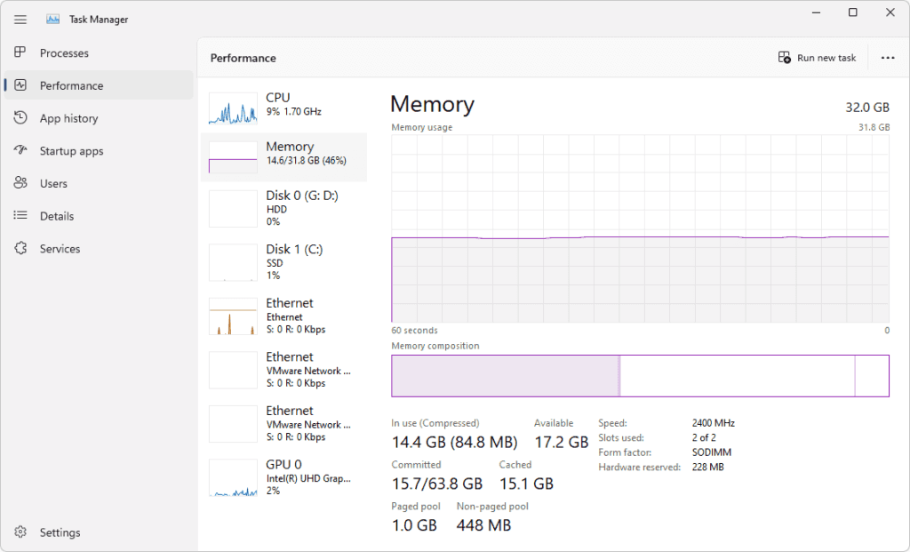Open App history from the sidebar
Viewport: 910px width, 552px height.
(20, 117)
